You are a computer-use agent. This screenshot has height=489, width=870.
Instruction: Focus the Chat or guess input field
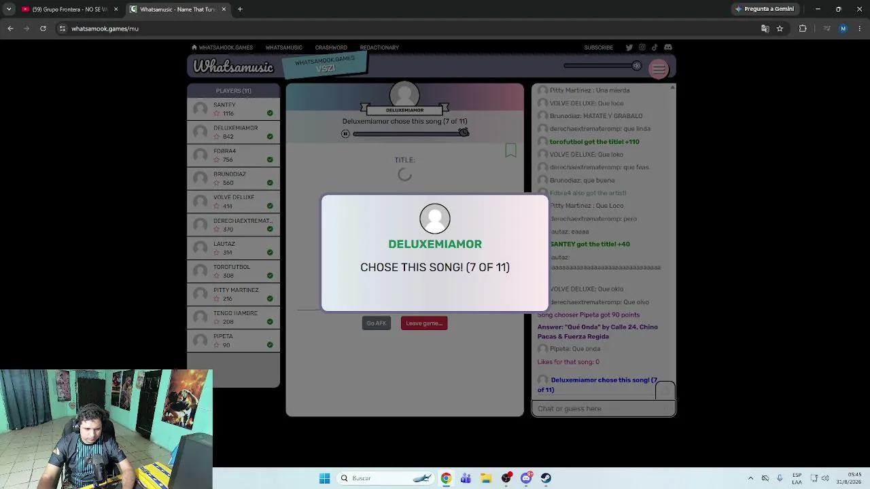click(604, 408)
